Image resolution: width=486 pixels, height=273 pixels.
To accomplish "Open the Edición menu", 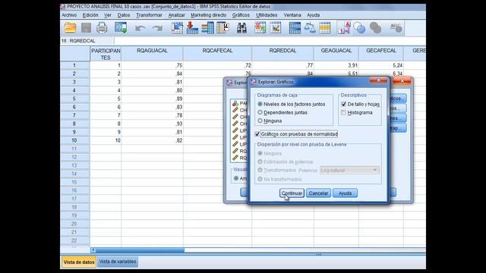I will [90, 15].
